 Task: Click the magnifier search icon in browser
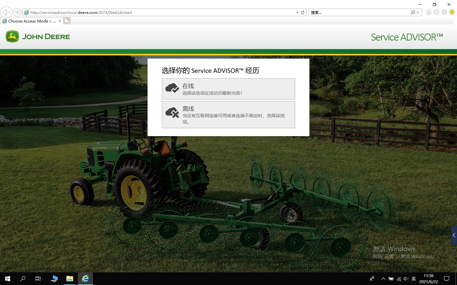pos(413,12)
